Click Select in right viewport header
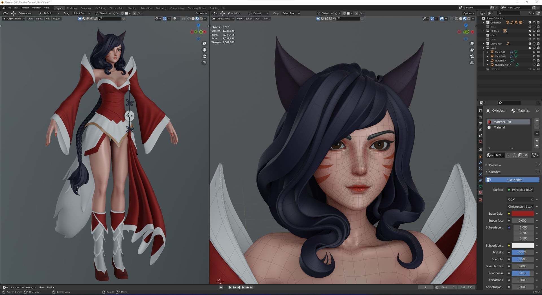Viewport: 542px width, 295px height. point(249,19)
